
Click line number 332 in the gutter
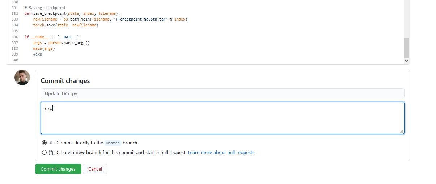point(15,13)
